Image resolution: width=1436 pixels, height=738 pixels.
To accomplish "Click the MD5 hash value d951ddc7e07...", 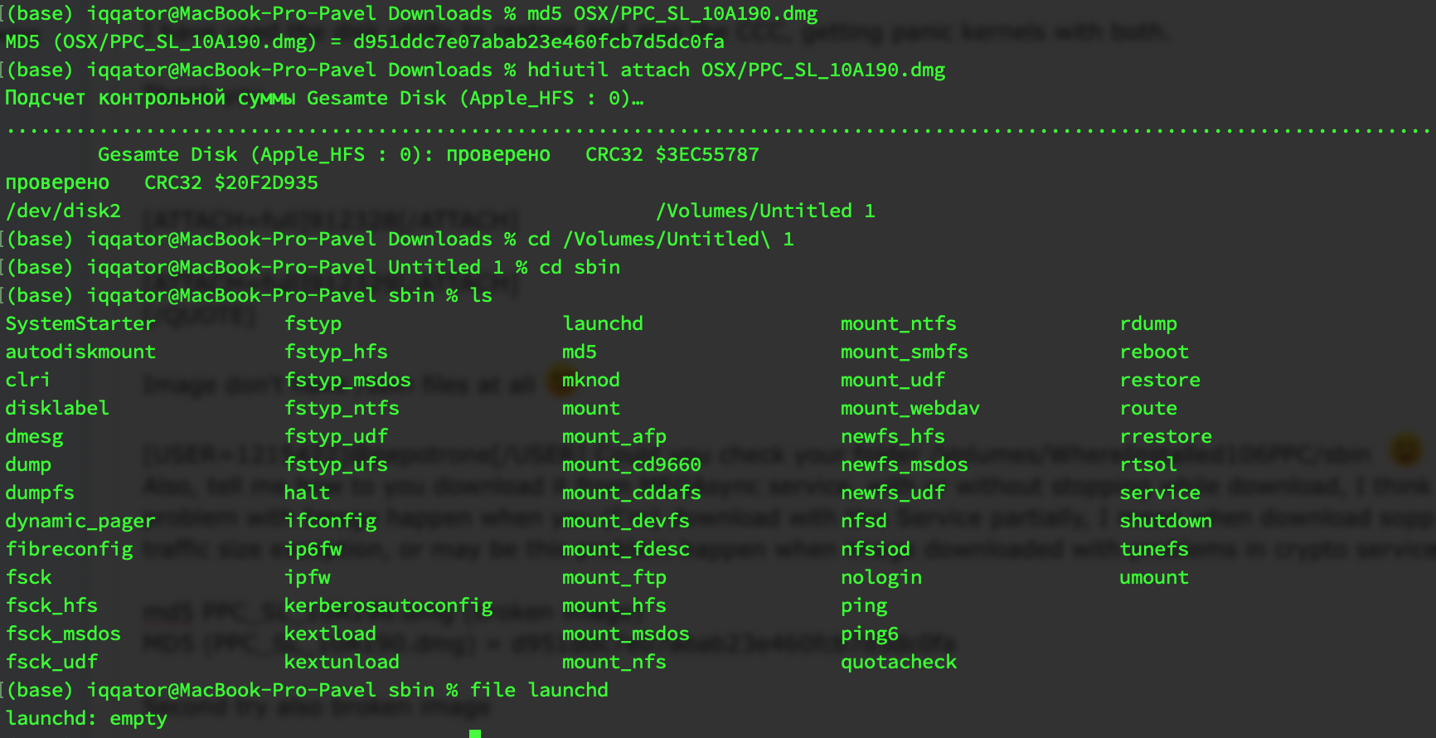I will (538, 41).
